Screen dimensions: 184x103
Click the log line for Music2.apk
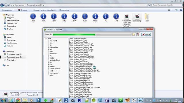coord(78,39)
